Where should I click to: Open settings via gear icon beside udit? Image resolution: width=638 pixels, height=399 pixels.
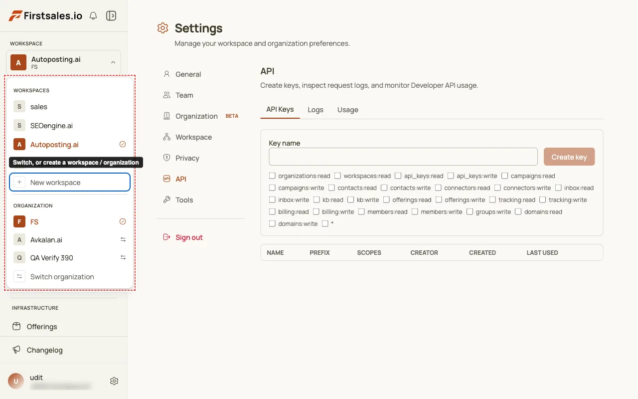[114, 381]
